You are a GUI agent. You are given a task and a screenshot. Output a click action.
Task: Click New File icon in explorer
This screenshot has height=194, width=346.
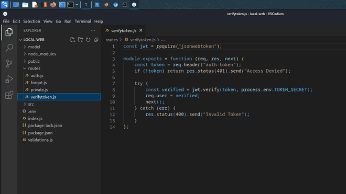tap(72, 40)
